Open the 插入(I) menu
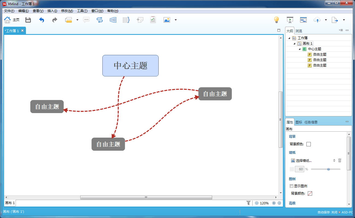 [52, 11]
